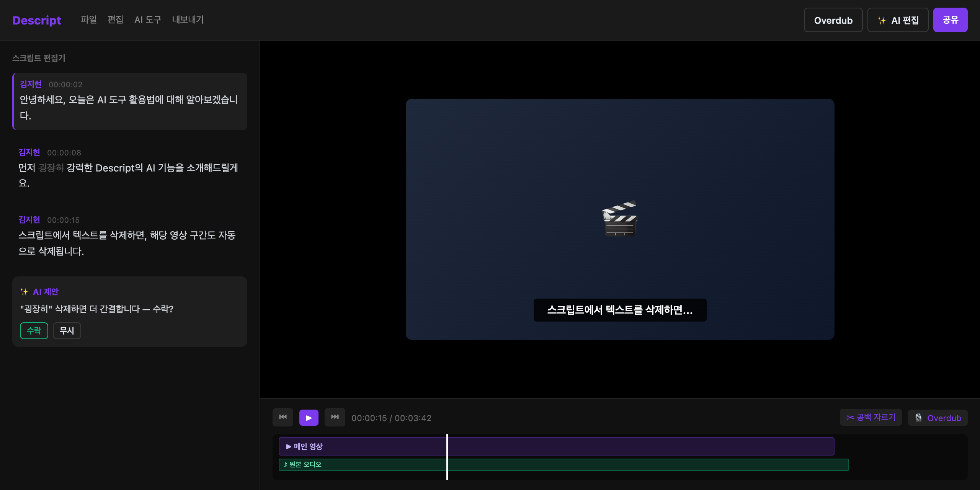
Task: Click speaker name 김지현 at 00:00:02
Action: (x=31, y=84)
